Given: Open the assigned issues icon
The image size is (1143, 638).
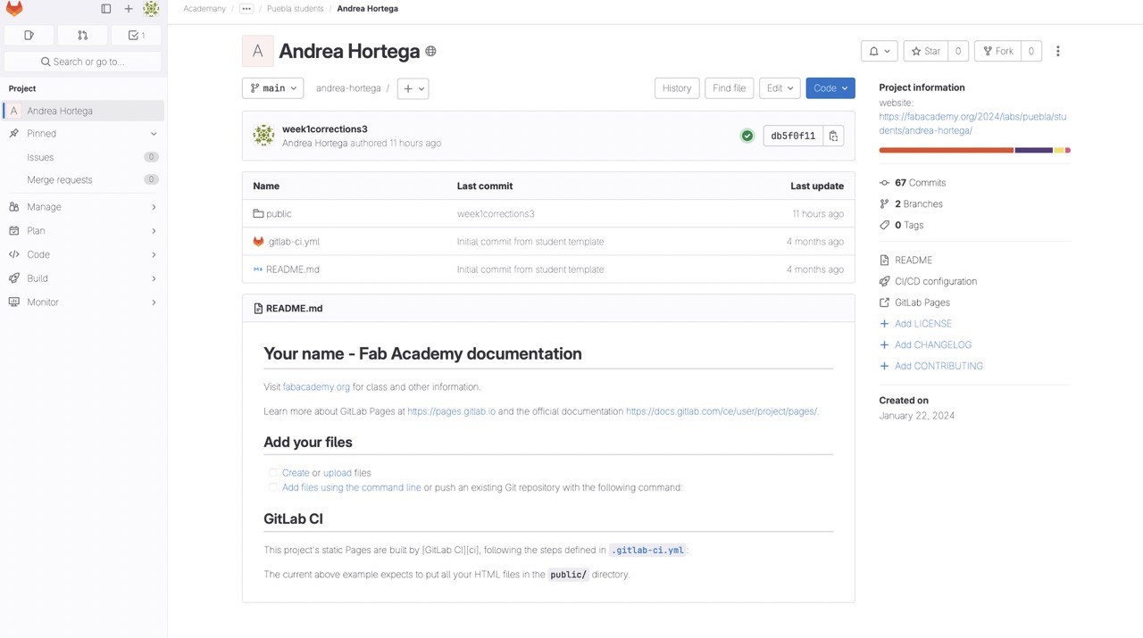Looking at the screenshot, I should tap(29, 36).
